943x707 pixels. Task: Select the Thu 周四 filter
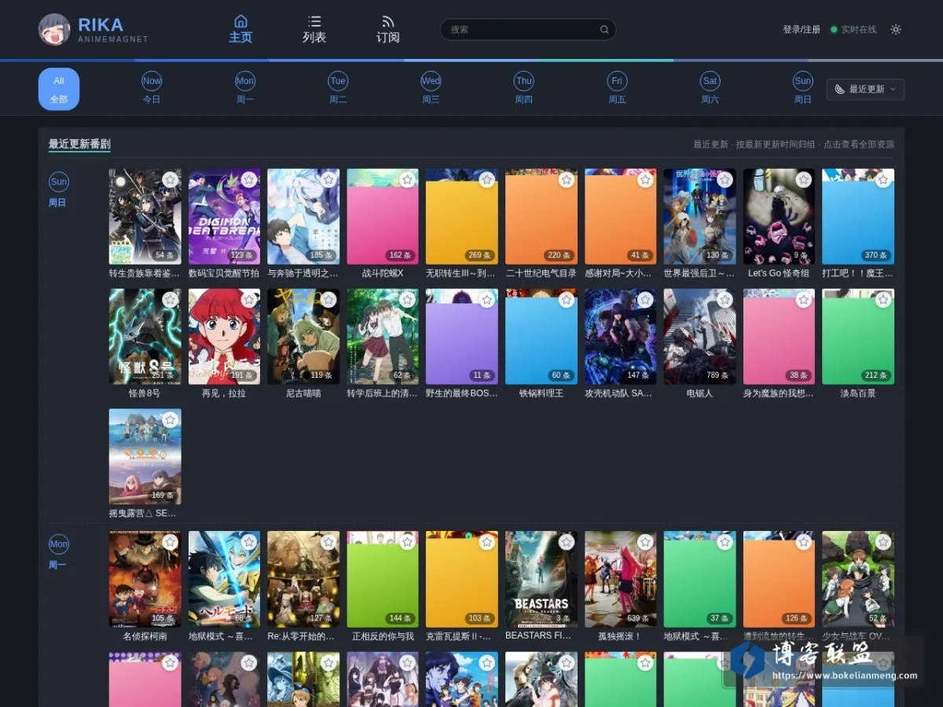pos(524,89)
